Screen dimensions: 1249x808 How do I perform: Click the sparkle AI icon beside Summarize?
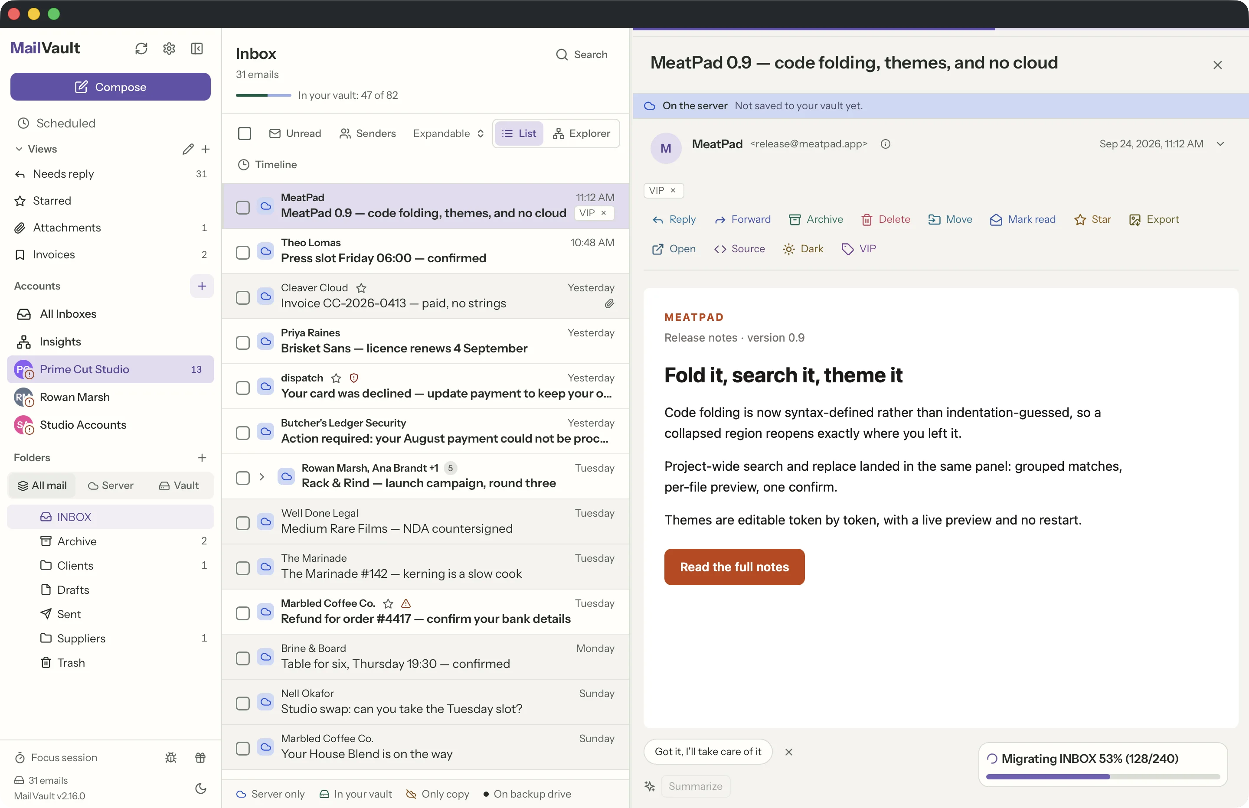coord(650,786)
